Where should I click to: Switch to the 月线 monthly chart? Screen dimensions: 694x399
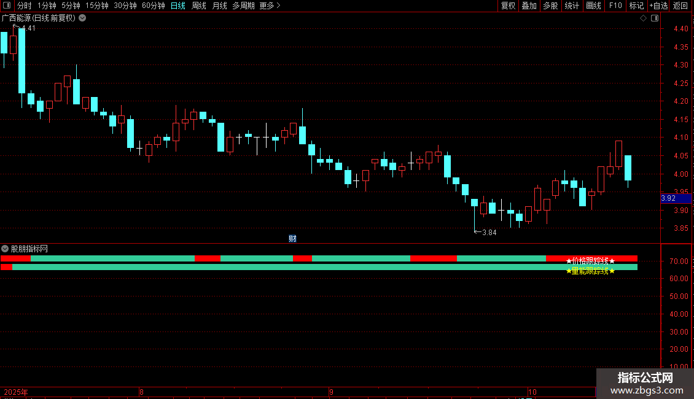tap(219, 6)
